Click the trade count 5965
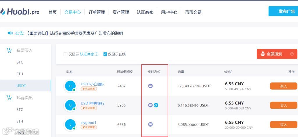 click(x=121, y=105)
